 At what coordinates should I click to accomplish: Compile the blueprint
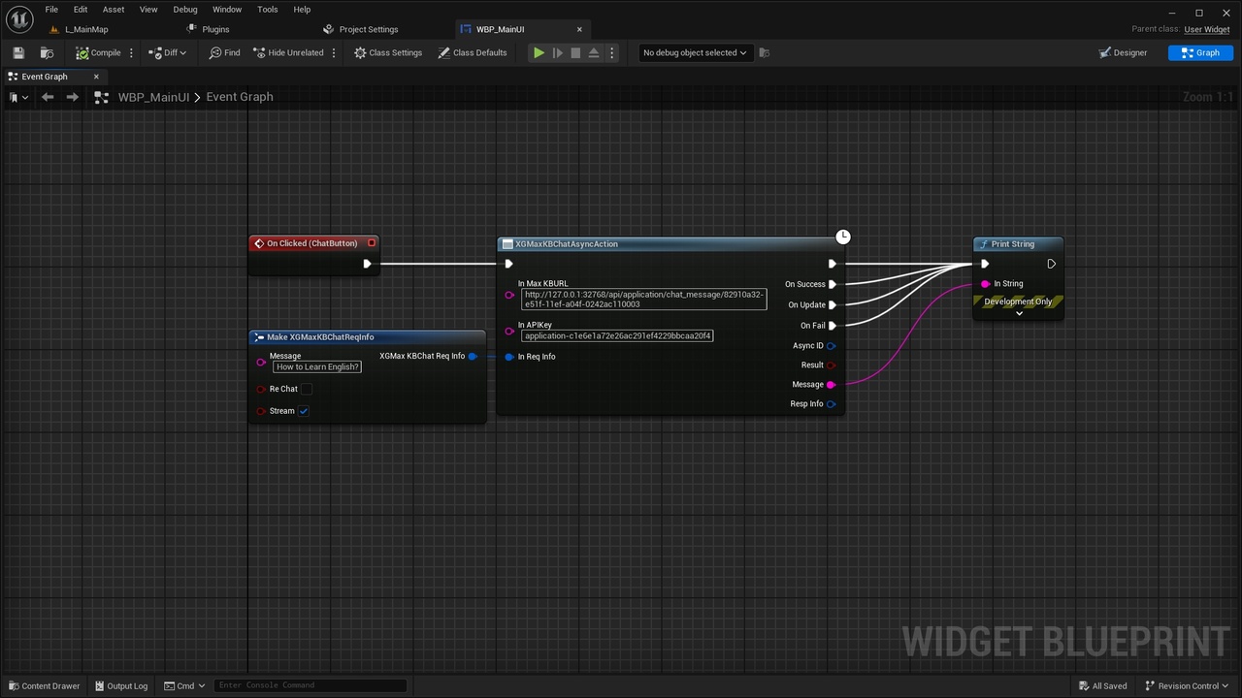click(x=99, y=52)
